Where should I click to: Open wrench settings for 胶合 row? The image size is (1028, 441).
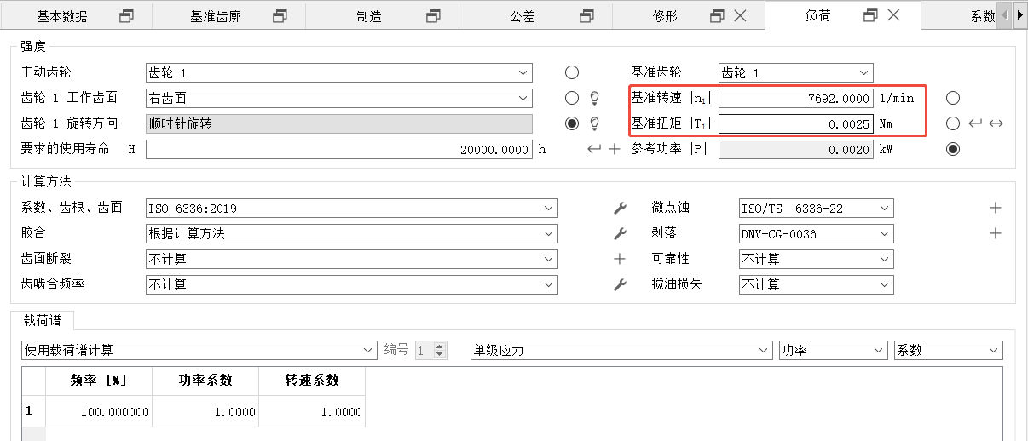tap(620, 234)
